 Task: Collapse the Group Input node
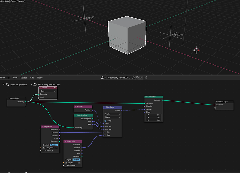[9, 98]
